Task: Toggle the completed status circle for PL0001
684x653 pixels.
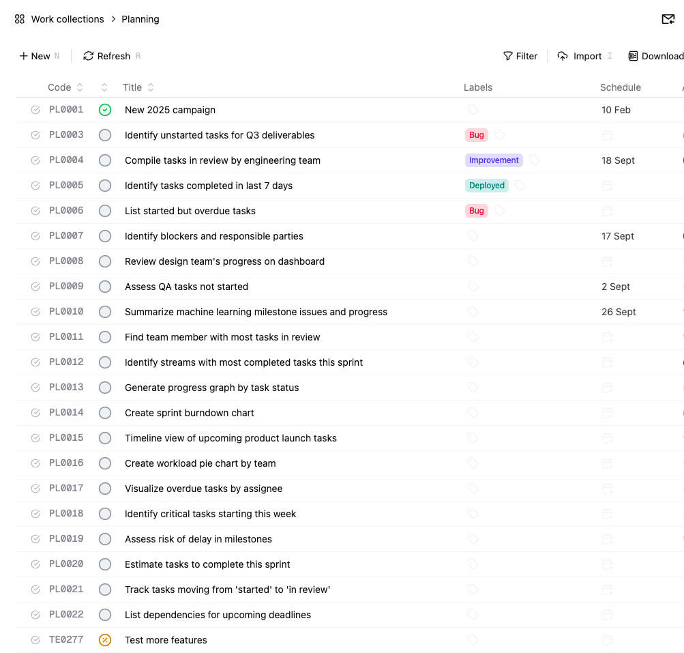Action: click(x=105, y=110)
